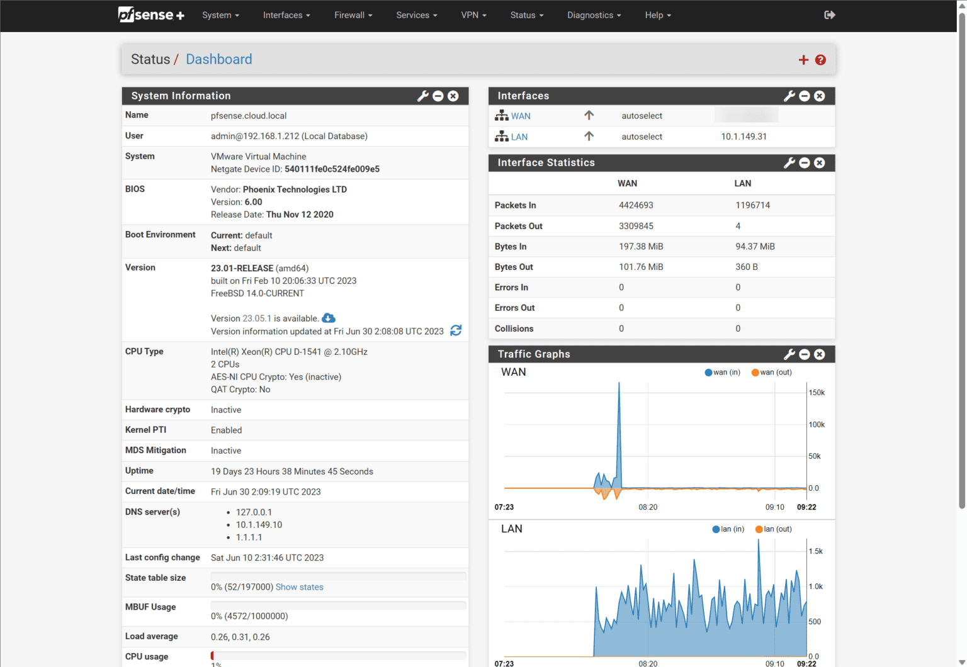Click the Show states link
967x667 pixels.
299,586
